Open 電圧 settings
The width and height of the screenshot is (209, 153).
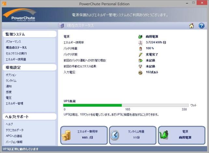(9, 98)
